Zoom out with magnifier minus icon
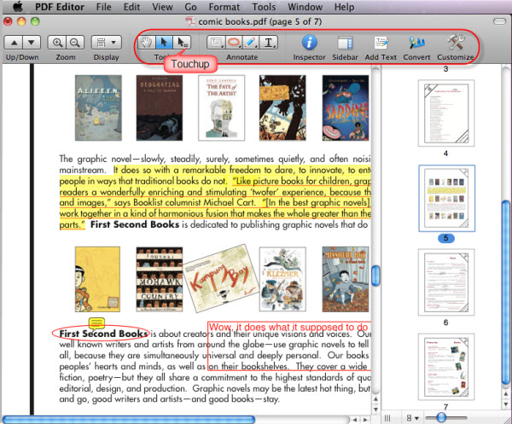The image size is (512, 424). point(75,43)
